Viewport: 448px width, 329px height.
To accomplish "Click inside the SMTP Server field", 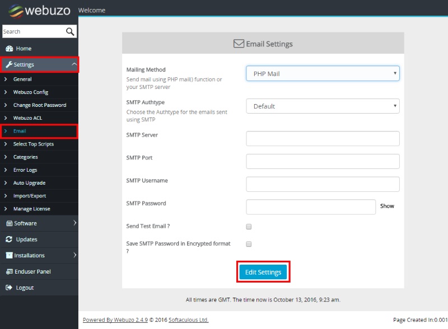I will pyautogui.click(x=322, y=138).
